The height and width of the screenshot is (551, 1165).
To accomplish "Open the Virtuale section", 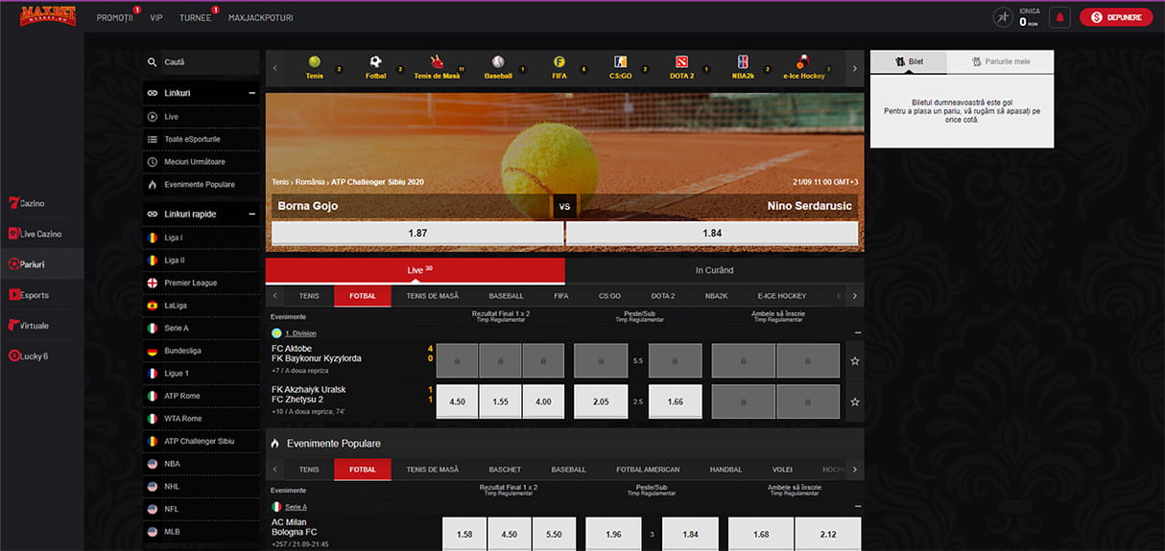I will pyautogui.click(x=41, y=326).
